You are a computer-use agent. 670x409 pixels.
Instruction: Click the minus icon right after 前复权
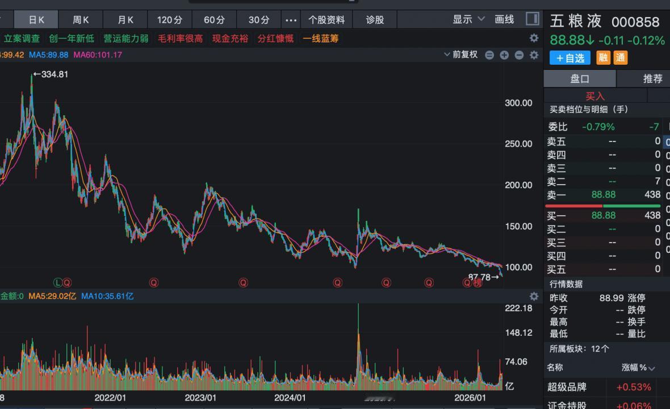pos(489,55)
